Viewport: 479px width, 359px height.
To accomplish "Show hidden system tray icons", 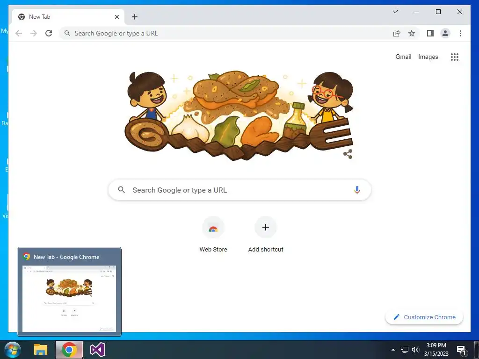I will click(393, 350).
